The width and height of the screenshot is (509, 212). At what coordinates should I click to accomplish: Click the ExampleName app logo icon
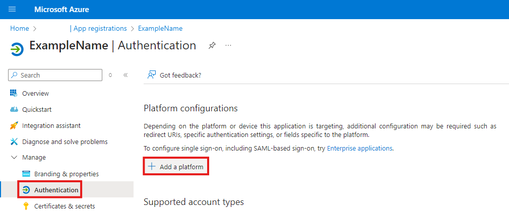tap(17, 49)
